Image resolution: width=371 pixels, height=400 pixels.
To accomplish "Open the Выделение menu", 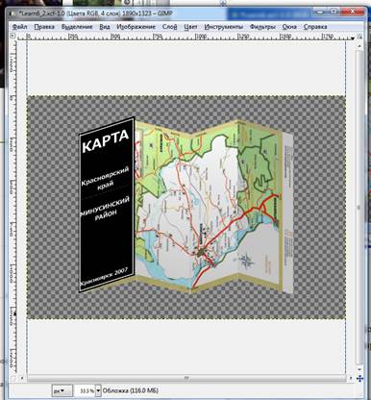I will [77, 27].
